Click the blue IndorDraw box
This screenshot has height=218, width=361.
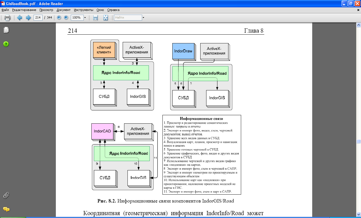[x=183, y=51]
